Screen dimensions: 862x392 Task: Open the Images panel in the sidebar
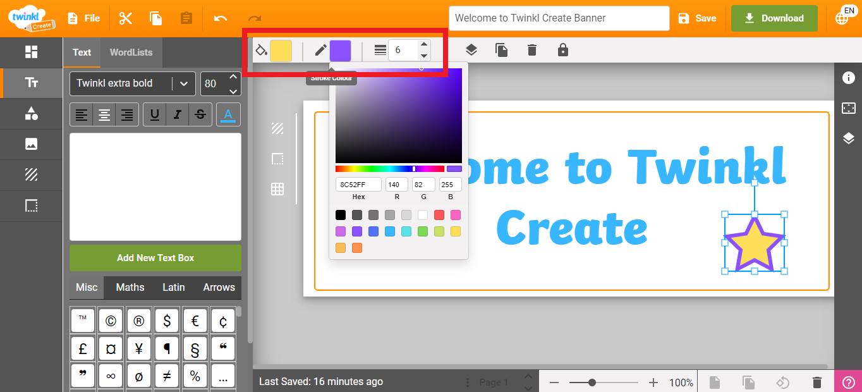[x=31, y=144]
